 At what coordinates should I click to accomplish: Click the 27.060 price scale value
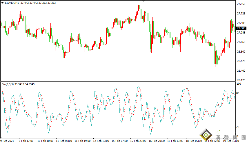(241, 42)
